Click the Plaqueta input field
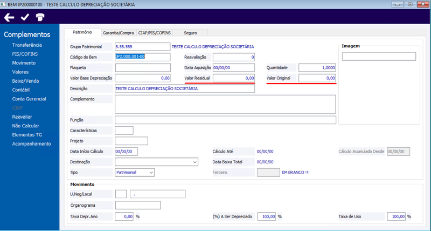This screenshot has height=231, width=431. point(143,68)
